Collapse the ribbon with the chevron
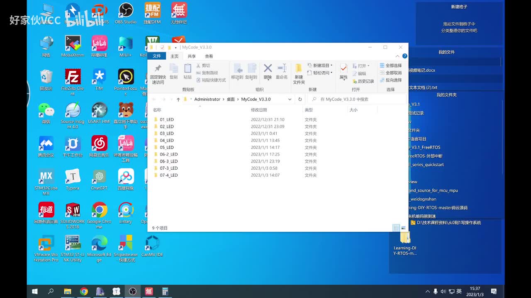 point(397,56)
